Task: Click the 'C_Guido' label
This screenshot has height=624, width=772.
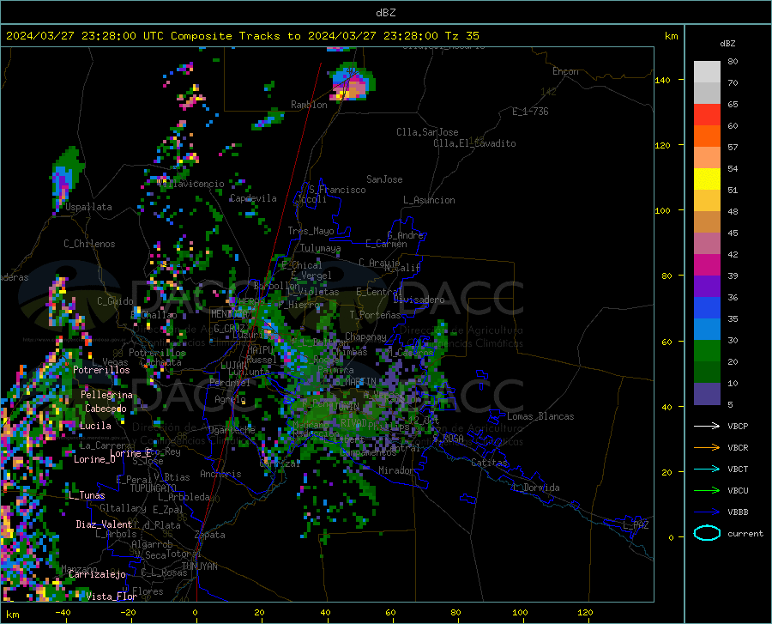Action: click(x=115, y=301)
